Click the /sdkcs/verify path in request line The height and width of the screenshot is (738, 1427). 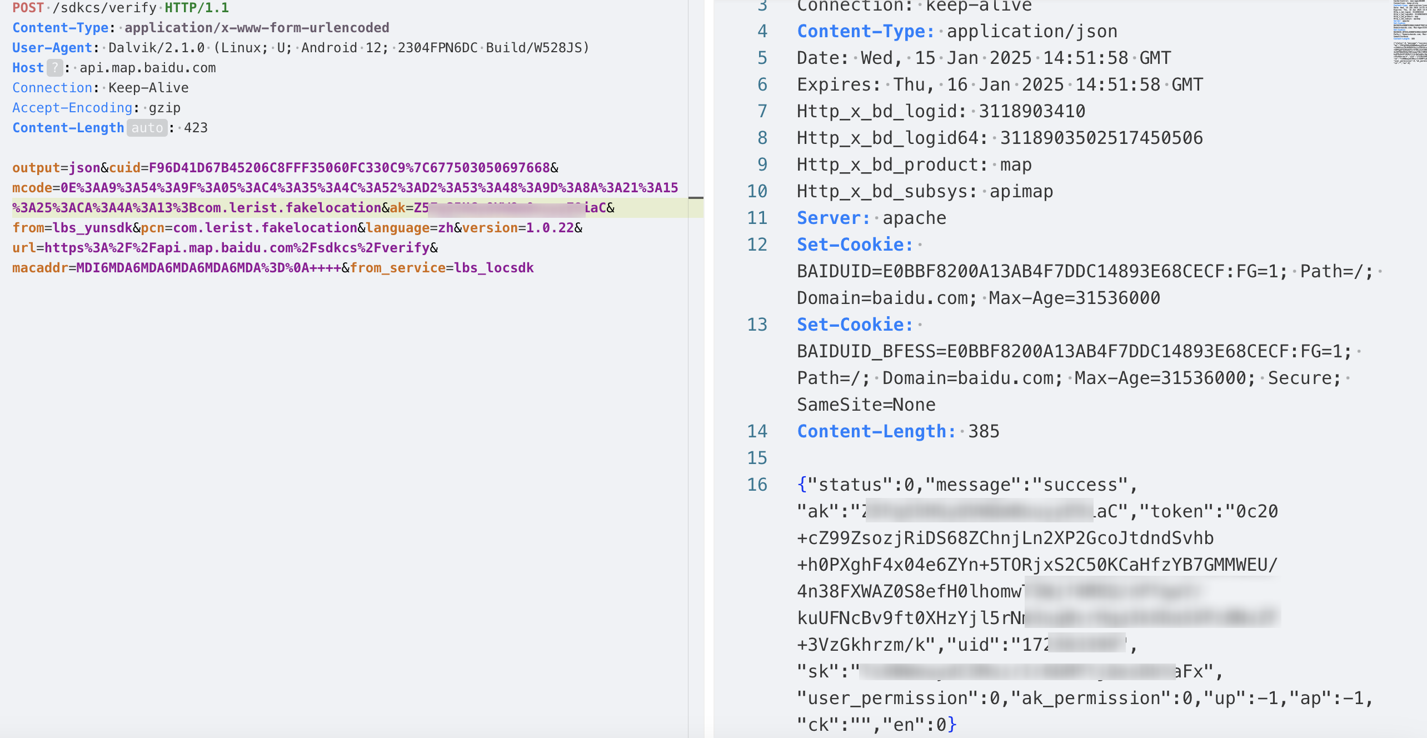pos(104,8)
